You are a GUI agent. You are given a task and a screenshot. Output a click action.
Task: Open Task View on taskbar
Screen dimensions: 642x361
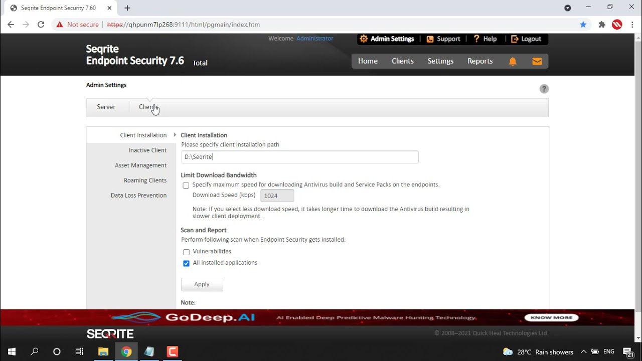(x=79, y=351)
